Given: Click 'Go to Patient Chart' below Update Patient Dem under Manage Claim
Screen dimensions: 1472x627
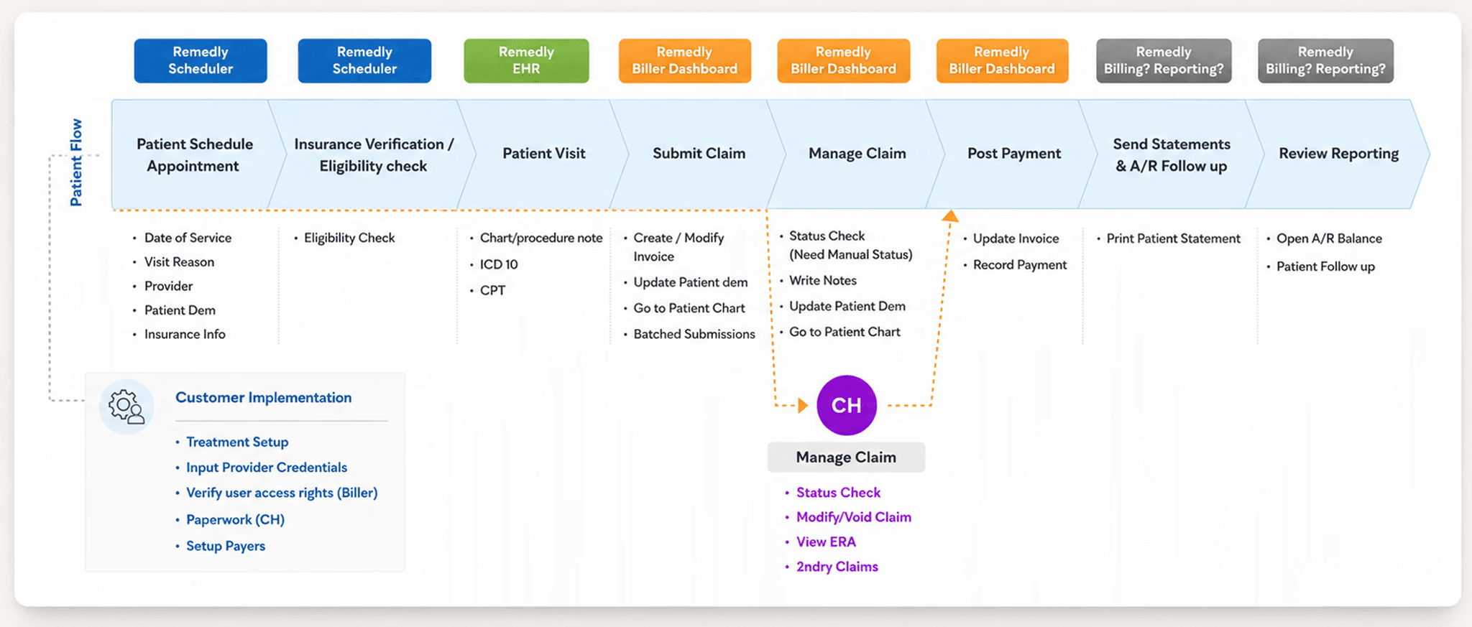Looking at the screenshot, I should point(845,332).
